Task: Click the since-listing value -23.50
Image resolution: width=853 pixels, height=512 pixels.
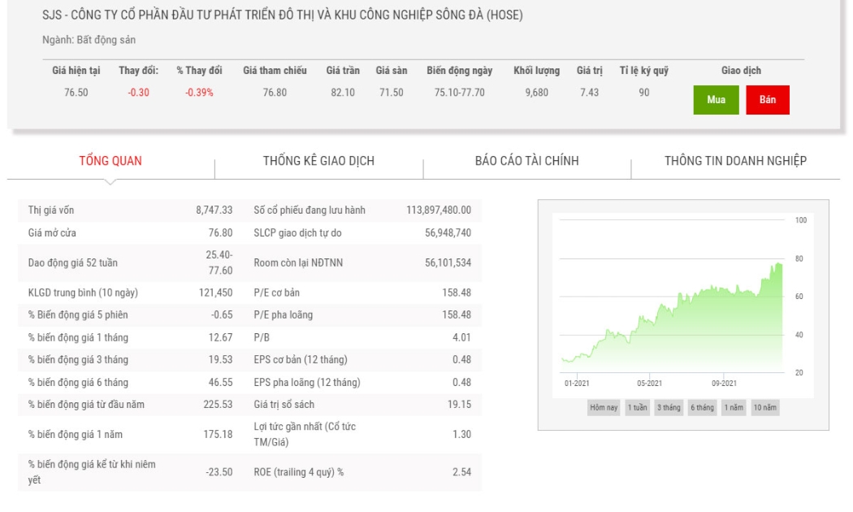Action: click(x=219, y=472)
